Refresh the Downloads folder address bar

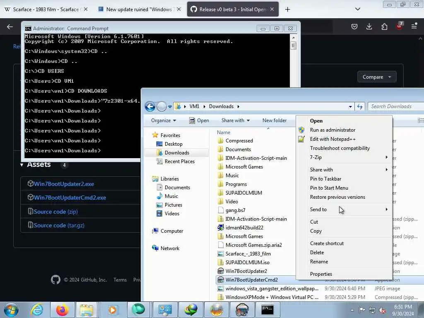pyautogui.click(x=360, y=106)
